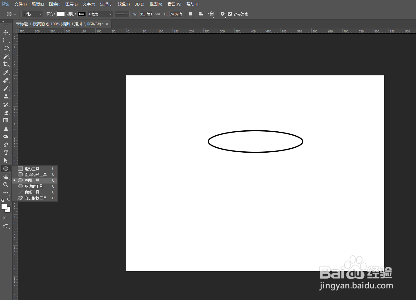Choose 自定形状工具 from the flyout
Viewport: 416px width, 300px height.
[34, 198]
